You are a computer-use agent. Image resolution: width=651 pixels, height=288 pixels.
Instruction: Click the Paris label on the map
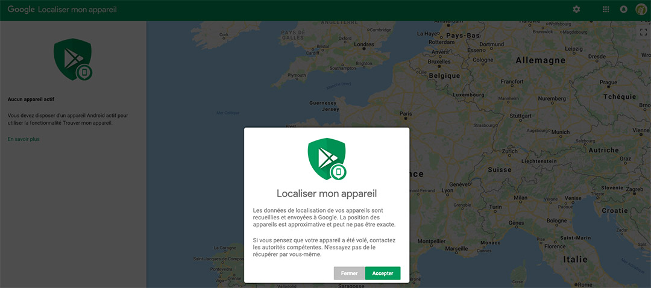coord(405,114)
